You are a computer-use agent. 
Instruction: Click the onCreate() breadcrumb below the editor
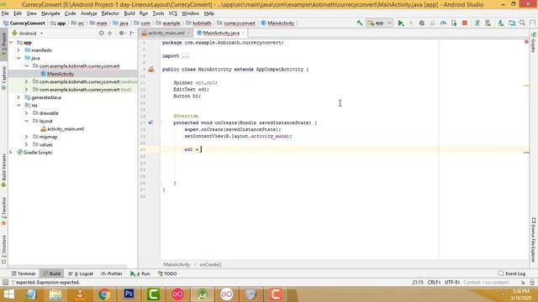pos(210,264)
